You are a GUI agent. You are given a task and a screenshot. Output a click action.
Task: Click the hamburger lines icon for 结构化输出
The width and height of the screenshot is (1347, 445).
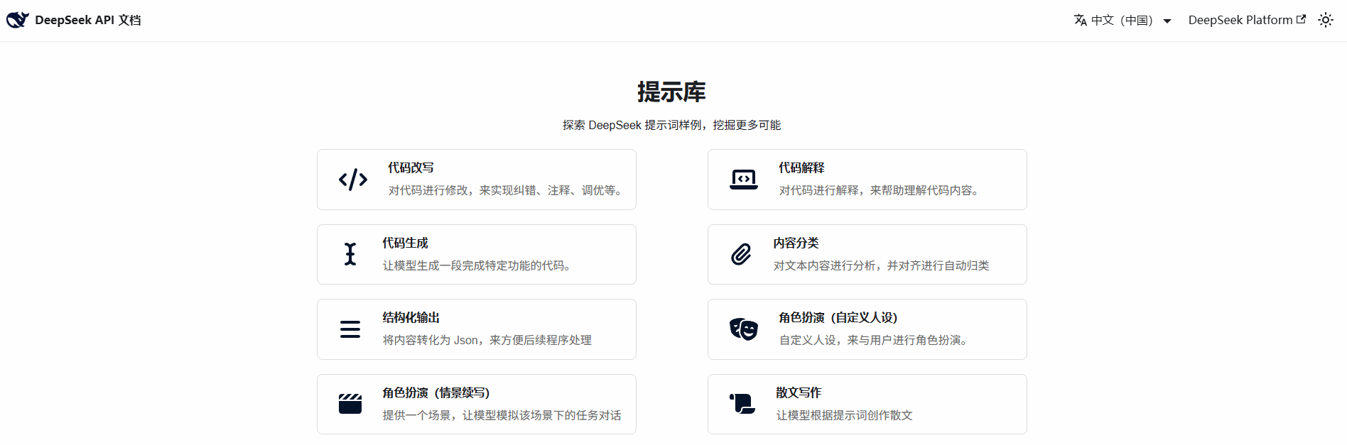(x=350, y=329)
